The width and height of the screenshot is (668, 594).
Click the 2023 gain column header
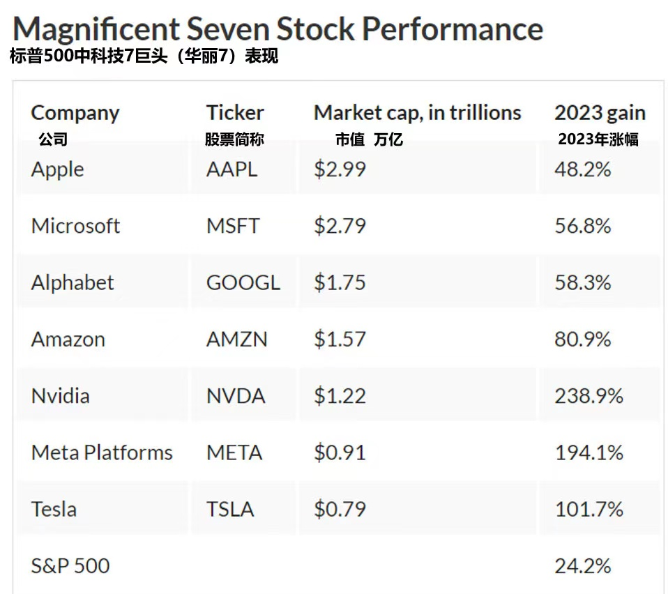point(600,113)
